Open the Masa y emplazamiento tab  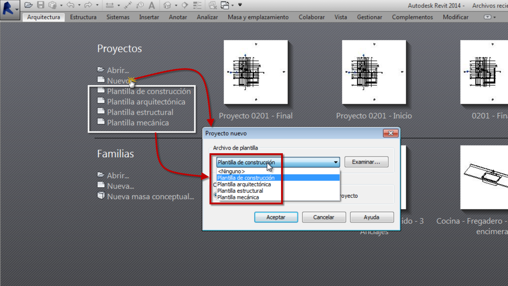click(x=258, y=17)
